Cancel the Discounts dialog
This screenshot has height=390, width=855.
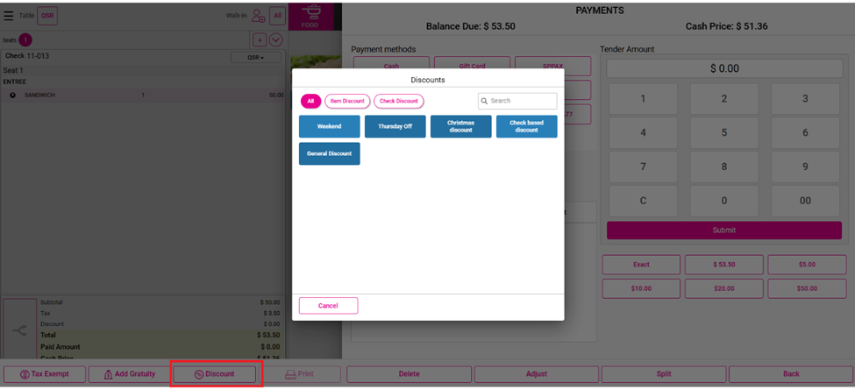pos(328,306)
